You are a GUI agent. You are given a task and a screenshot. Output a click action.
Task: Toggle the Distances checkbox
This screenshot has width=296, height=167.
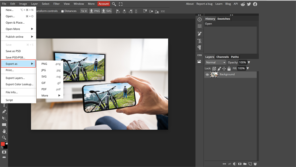63,11
